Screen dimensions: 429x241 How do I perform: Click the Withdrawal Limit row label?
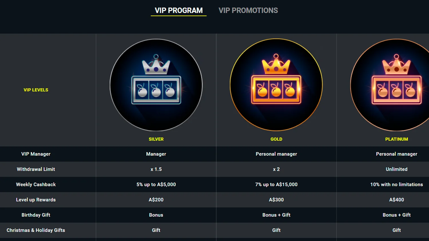tap(36, 169)
